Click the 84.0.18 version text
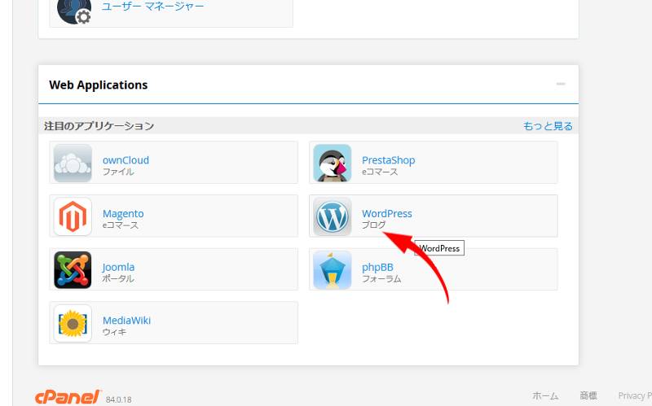Image resolution: width=652 pixels, height=406 pixels. 118,399
